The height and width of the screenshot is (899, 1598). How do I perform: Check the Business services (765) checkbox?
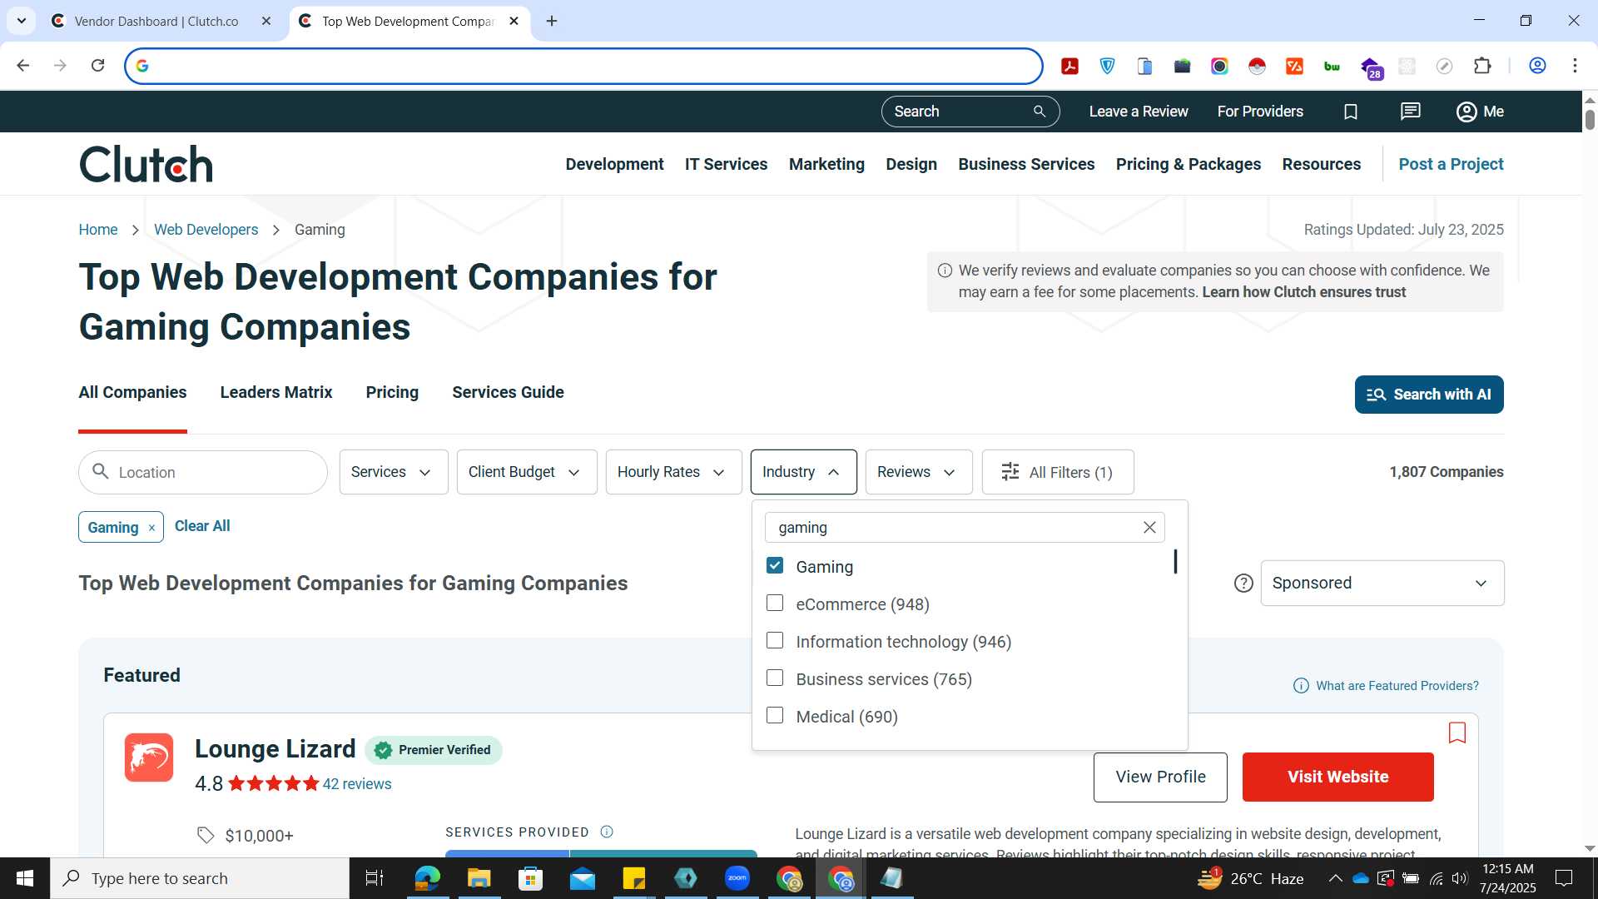click(x=775, y=678)
